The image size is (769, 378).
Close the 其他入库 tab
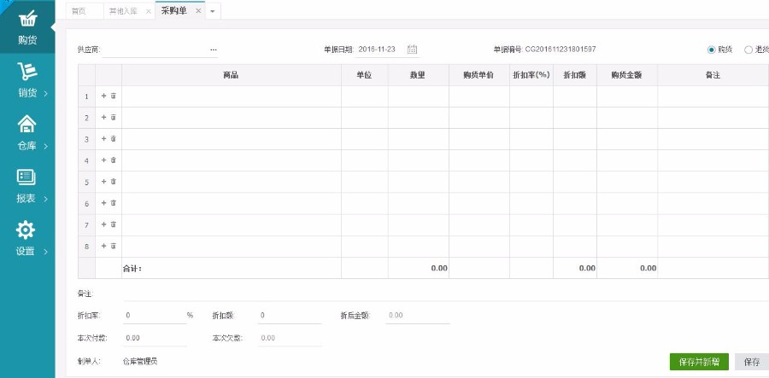148,11
